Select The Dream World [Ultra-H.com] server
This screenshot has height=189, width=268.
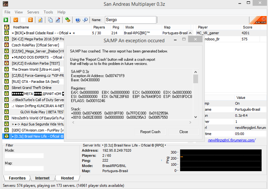point(36,69)
